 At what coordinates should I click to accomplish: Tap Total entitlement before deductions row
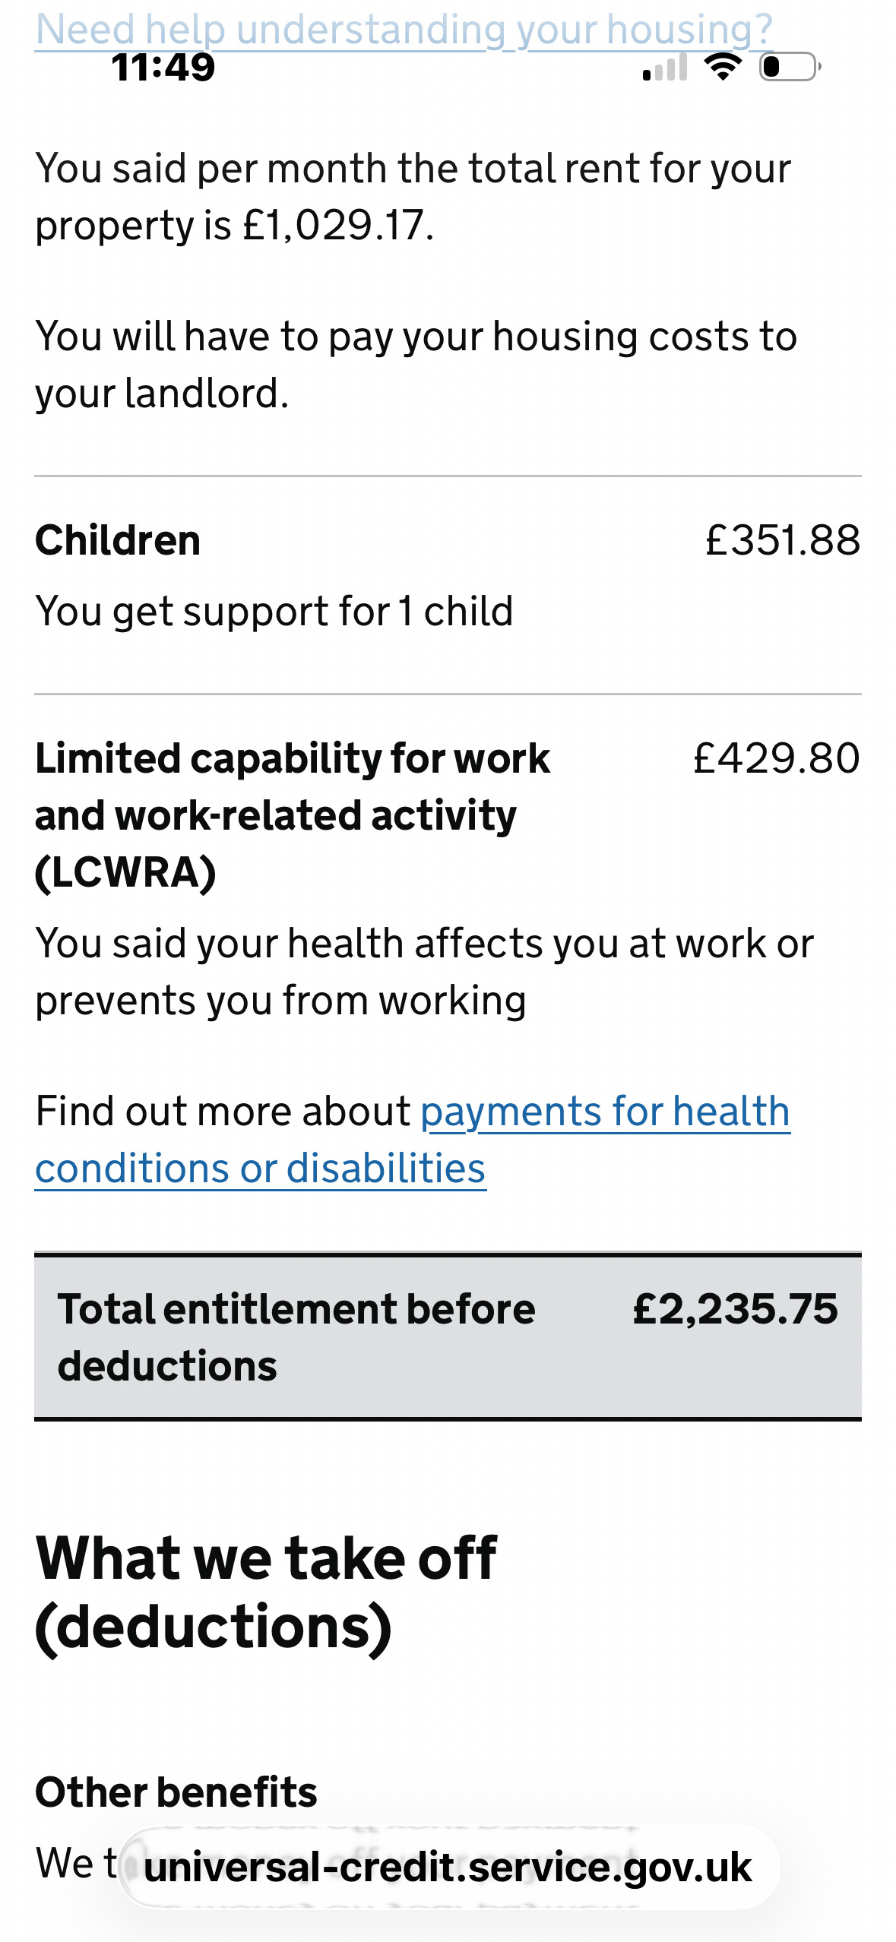pos(448,1336)
